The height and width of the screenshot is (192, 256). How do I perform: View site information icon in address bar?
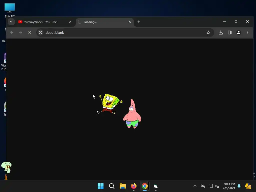[x=40, y=32]
